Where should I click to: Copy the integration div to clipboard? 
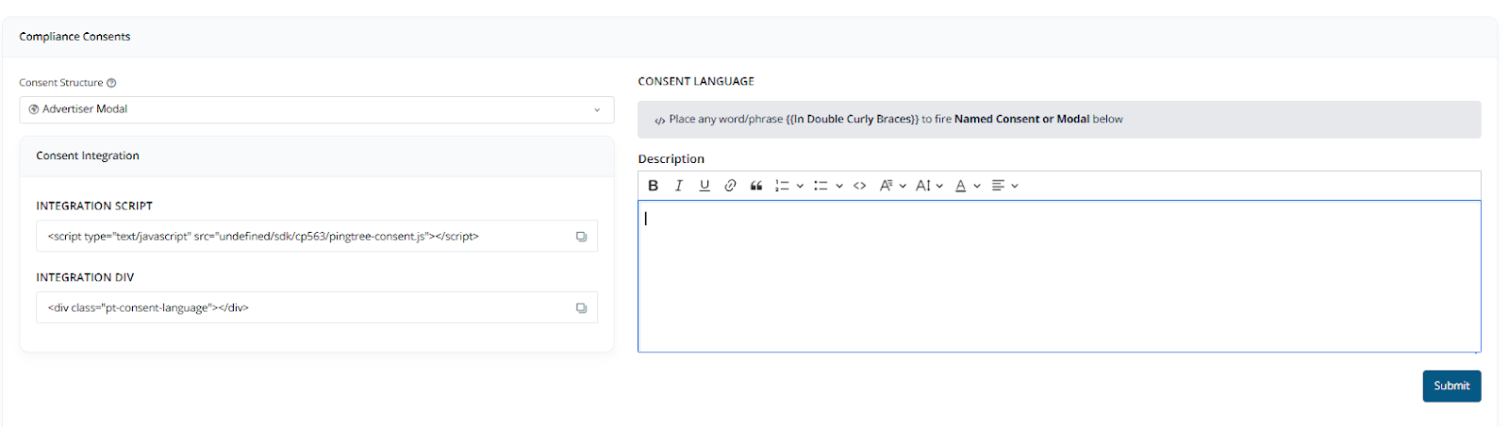(x=581, y=308)
